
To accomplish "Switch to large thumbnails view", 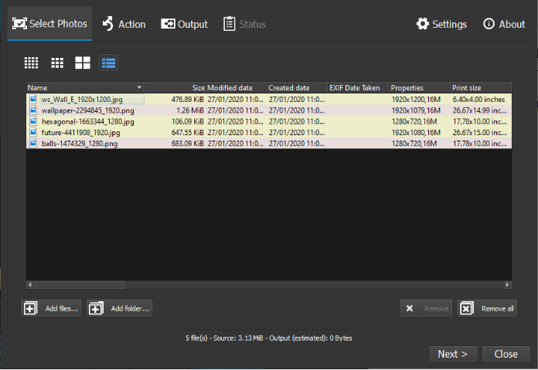I will [x=83, y=63].
